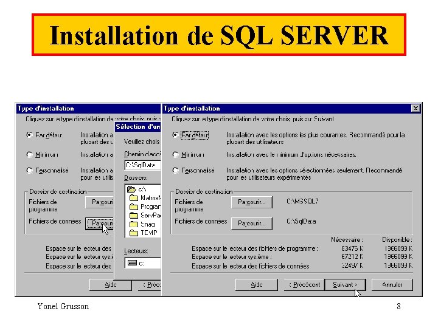This screenshot has width=438, height=328.
Task: Select the open c:\ folder icon
Action: point(131,190)
